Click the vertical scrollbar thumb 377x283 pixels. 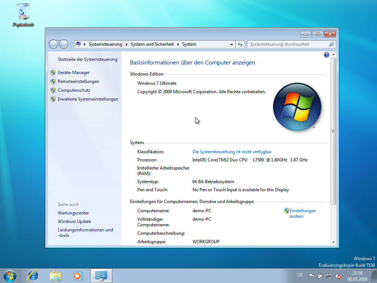point(334,131)
